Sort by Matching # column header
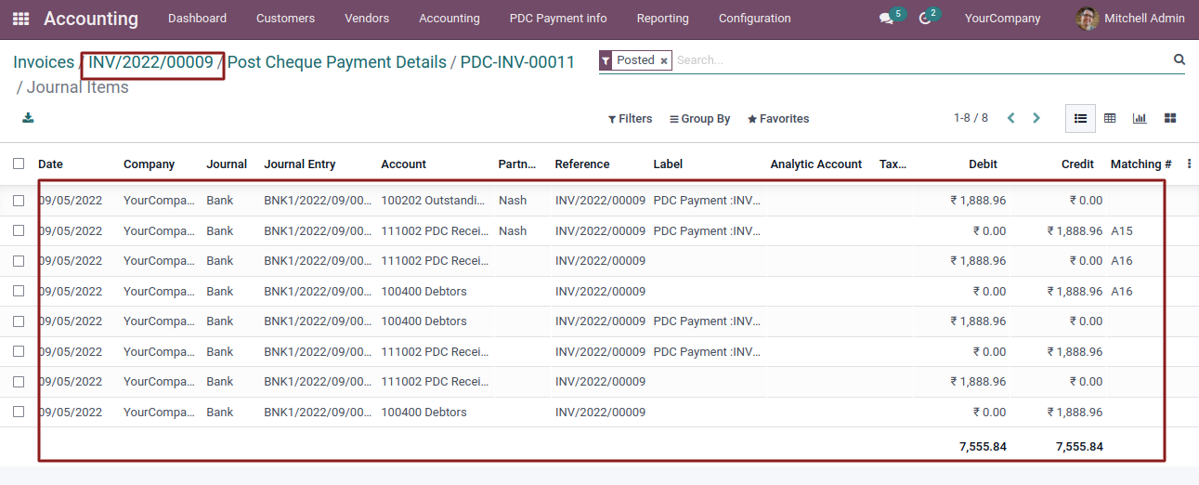The height and width of the screenshot is (485, 1199). [x=1140, y=164]
